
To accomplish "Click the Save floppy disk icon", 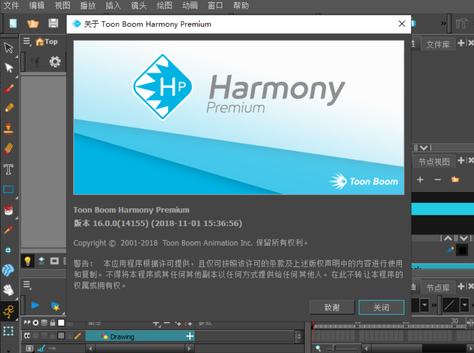I will (x=53, y=24).
